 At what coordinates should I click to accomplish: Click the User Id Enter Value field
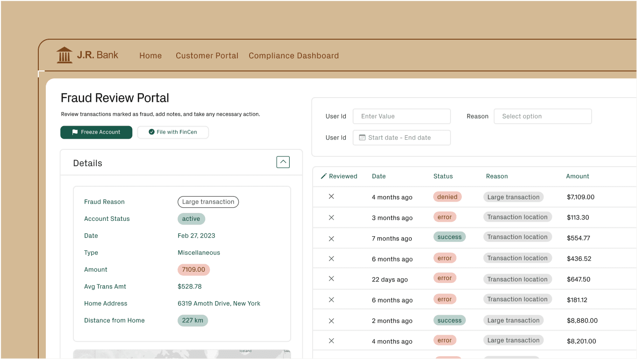click(401, 116)
